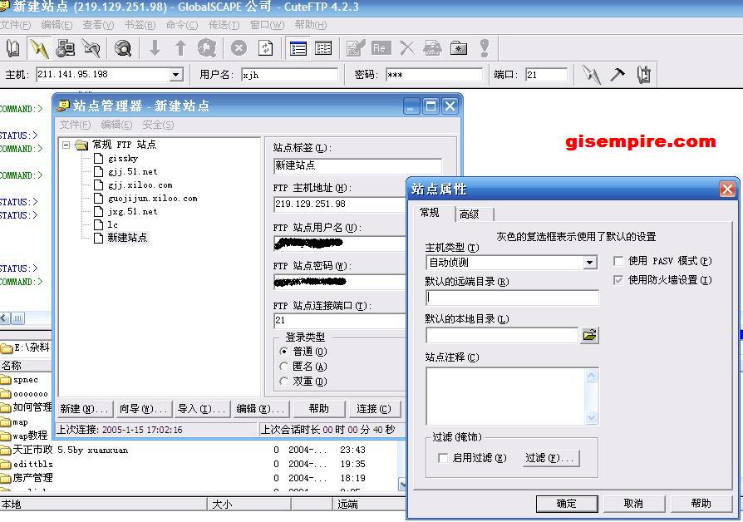The image size is (743, 522).
Task: Open the 安全 menu in Site Manager
Action: point(158,125)
